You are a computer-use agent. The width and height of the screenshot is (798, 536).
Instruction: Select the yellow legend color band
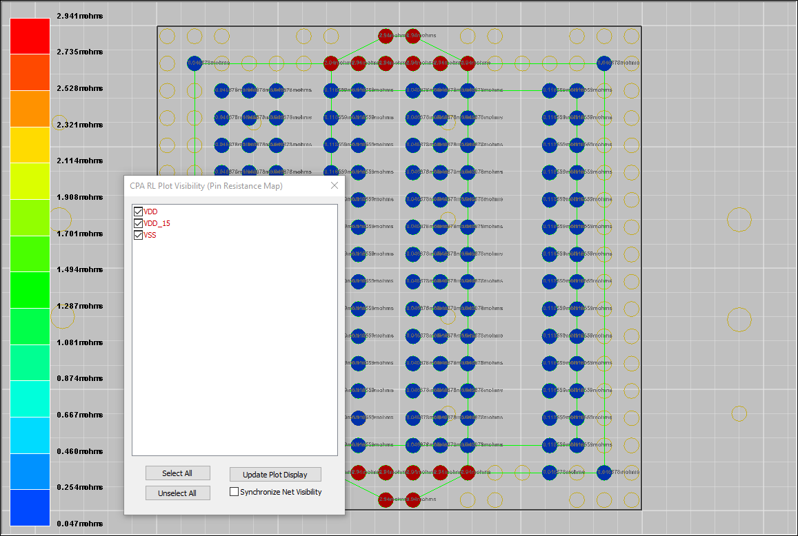[x=30, y=145]
